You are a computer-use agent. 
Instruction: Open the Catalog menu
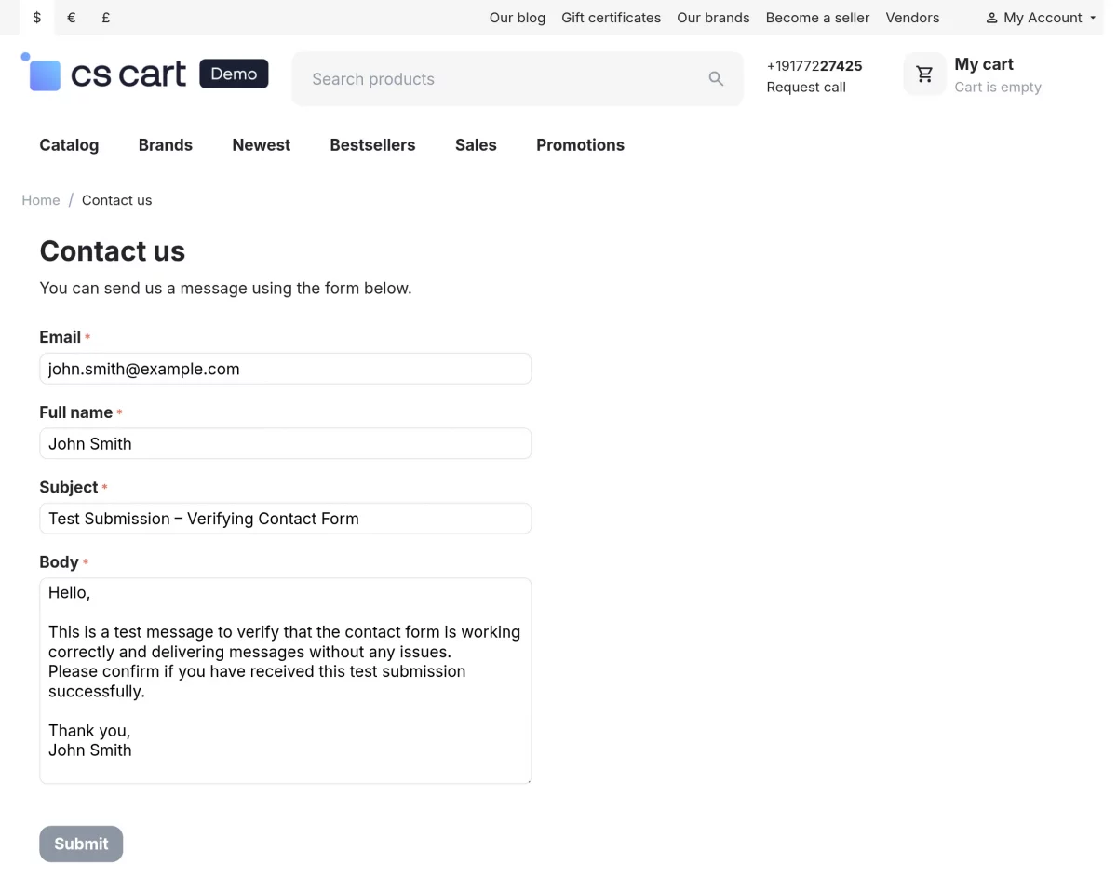click(x=69, y=145)
